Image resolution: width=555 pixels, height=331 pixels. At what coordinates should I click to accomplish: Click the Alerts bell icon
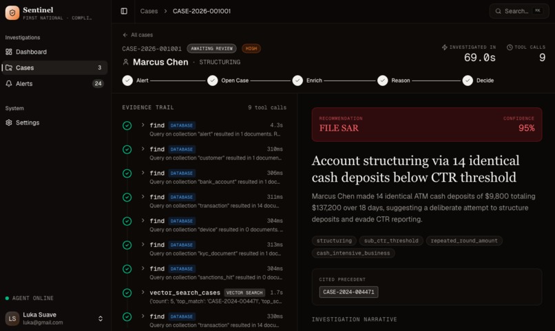tap(9, 83)
